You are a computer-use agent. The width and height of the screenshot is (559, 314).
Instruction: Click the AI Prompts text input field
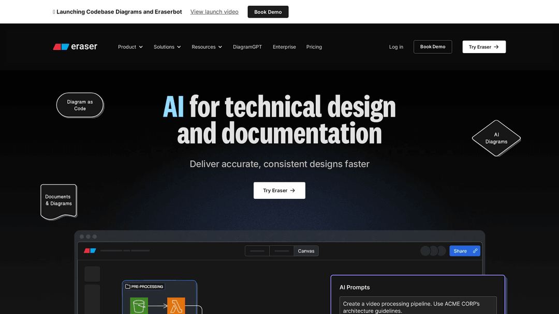[418, 305]
